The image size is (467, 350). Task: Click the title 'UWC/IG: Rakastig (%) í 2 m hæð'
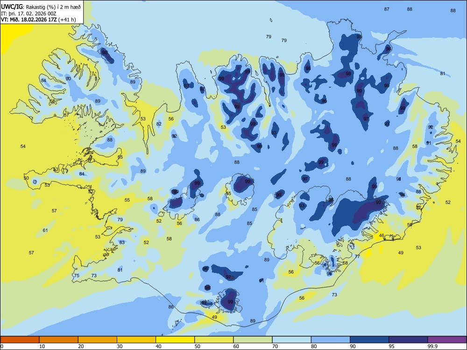pos(41,7)
